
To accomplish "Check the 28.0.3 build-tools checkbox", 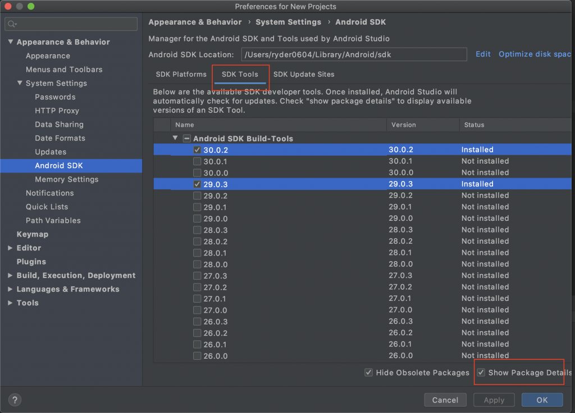I will click(197, 230).
